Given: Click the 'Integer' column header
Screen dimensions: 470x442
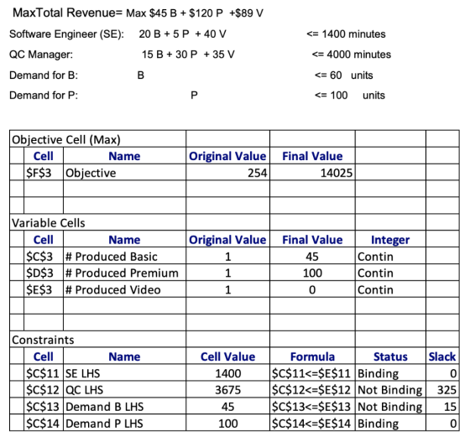Looking at the screenshot, I should (390, 239).
